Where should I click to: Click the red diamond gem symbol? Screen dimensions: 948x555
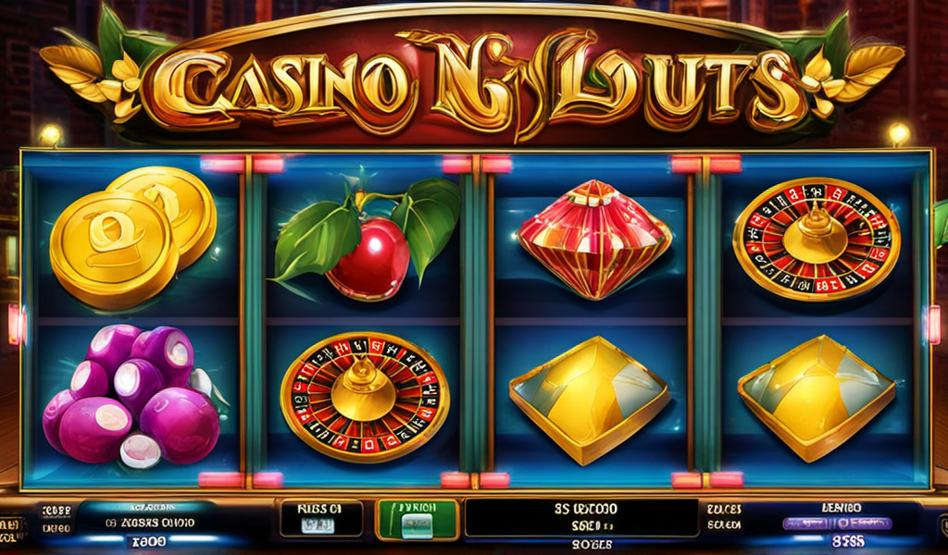594,240
